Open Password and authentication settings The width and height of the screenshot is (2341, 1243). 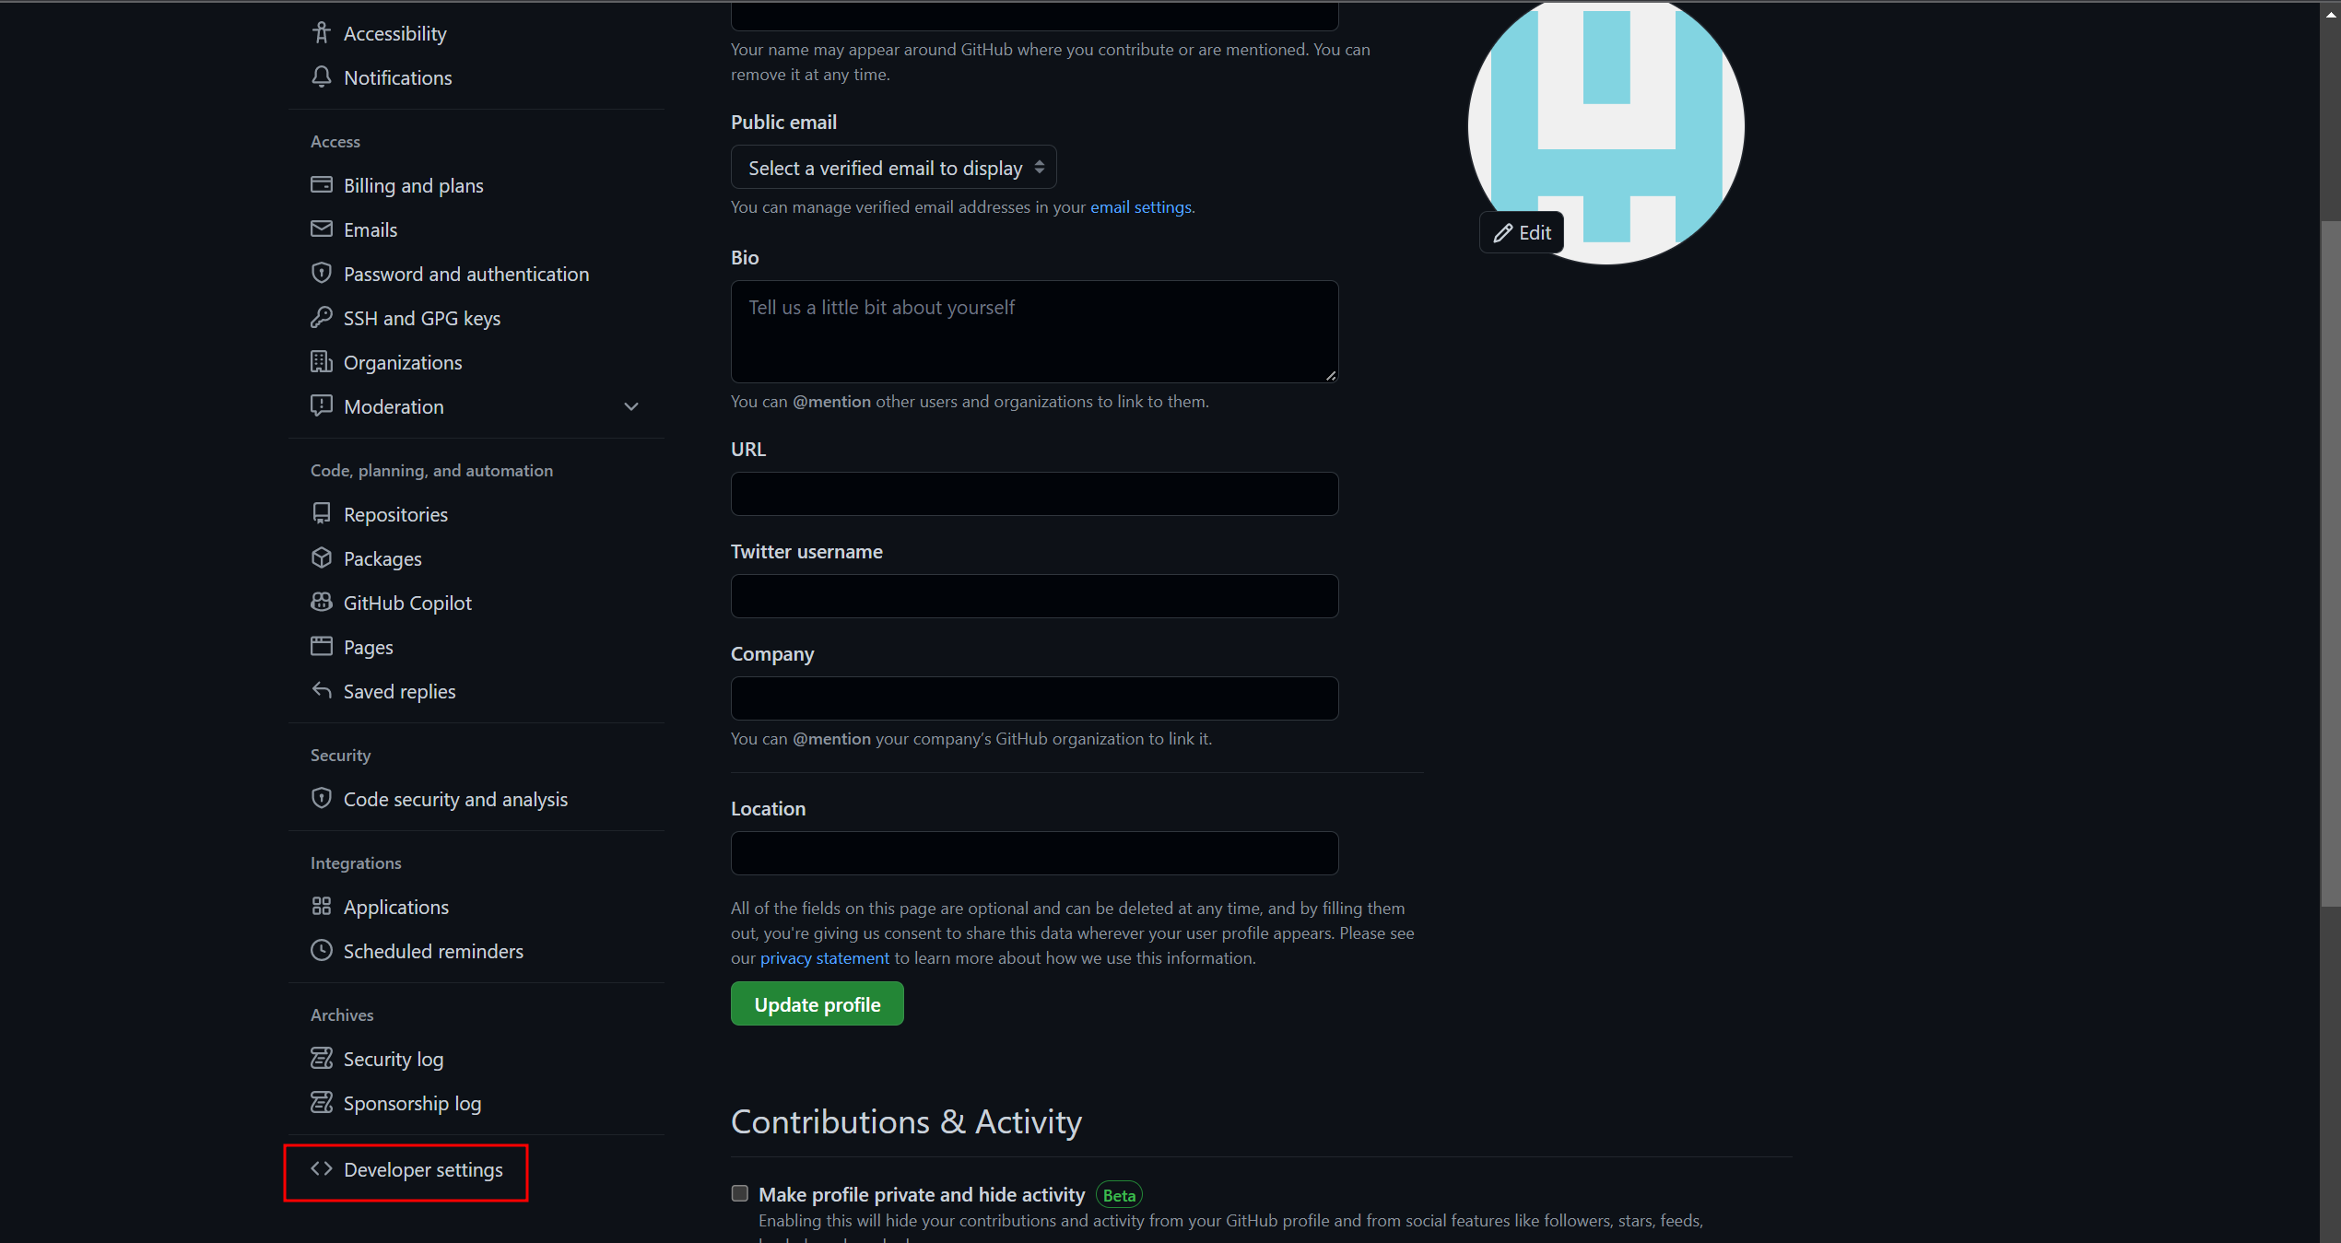pyautogui.click(x=465, y=274)
